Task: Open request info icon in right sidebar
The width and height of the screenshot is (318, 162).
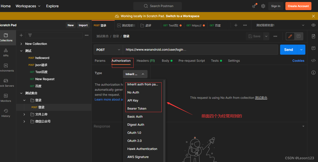Action: (x=313, y=73)
